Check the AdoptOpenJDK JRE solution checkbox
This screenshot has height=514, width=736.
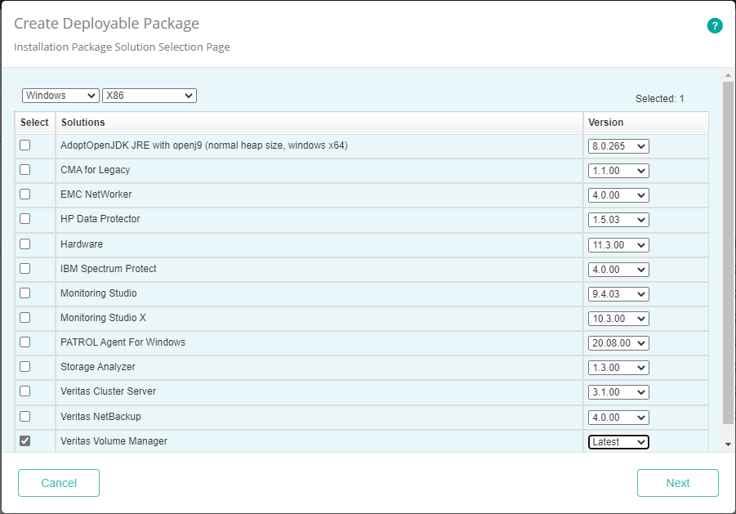(25, 145)
